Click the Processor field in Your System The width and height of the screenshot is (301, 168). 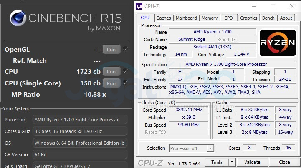[x=80, y=120]
